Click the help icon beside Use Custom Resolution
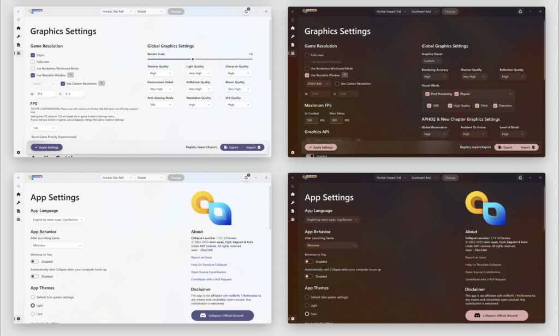The image size is (559, 336). (102, 84)
